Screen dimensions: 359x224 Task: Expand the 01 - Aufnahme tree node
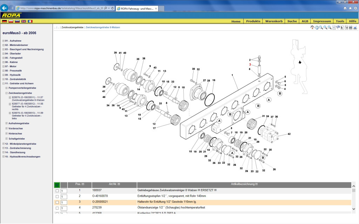(x=4, y=41)
